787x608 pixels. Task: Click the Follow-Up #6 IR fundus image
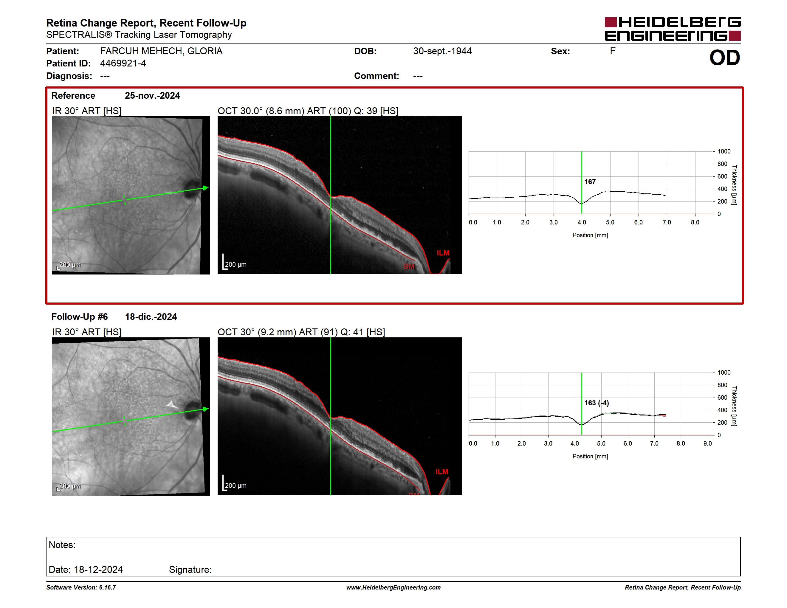click(x=131, y=416)
